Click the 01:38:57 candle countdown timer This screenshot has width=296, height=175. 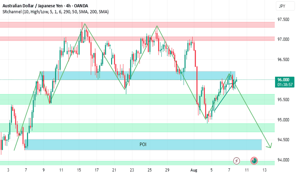click(285, 85)
